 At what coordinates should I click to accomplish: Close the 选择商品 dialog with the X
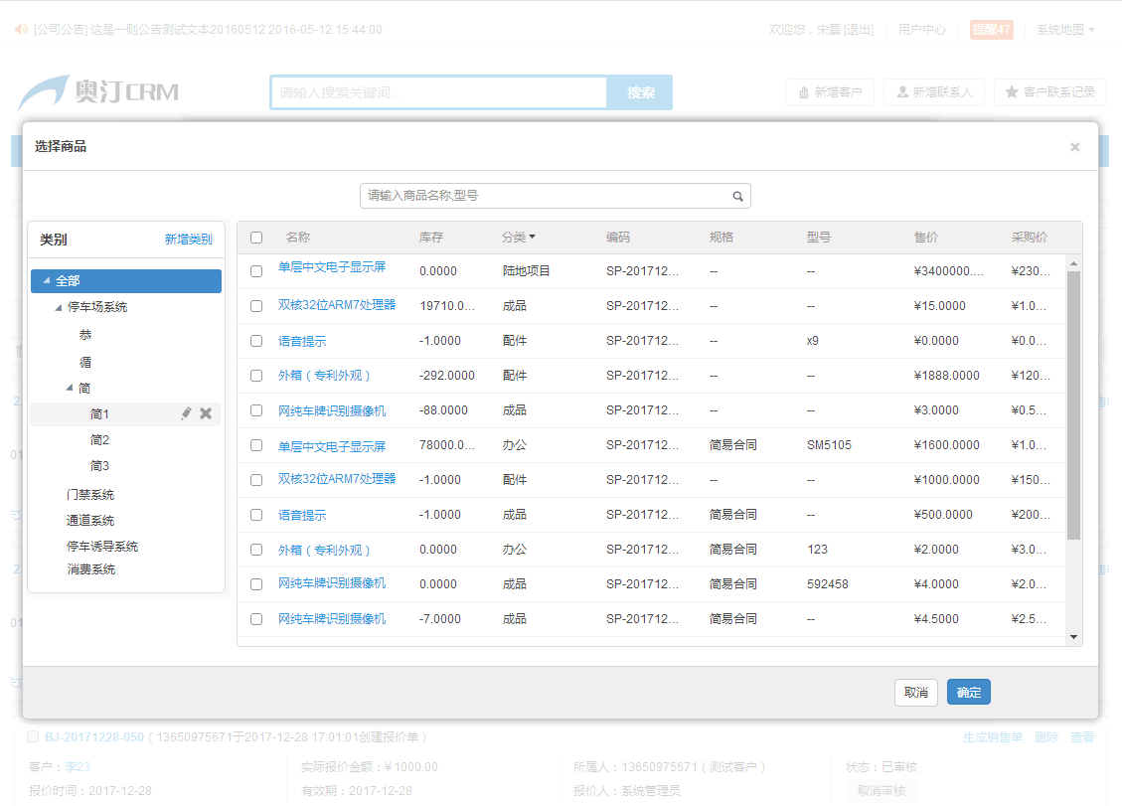click(x=1074, y=147)
